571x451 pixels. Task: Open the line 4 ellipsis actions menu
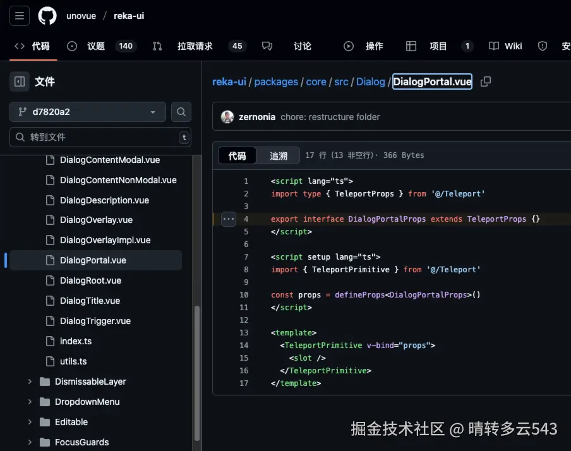click(x=229, y=219)
